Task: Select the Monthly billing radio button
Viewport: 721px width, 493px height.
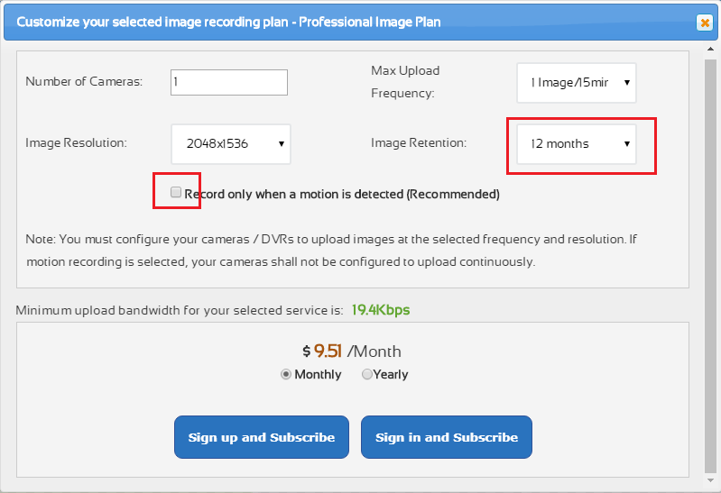Action: coord(286,374)
